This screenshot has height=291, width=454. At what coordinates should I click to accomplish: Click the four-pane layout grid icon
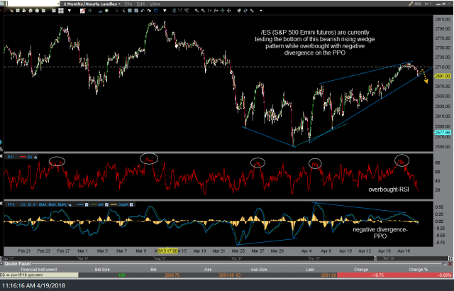pyautogui.click(x=61, y=11)
